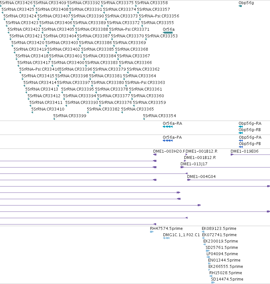The width and height of the screenshot is (270, 284).
Task: Click arrow glyph under 5SrRNA:CR33399
Action: pos(54,119)
